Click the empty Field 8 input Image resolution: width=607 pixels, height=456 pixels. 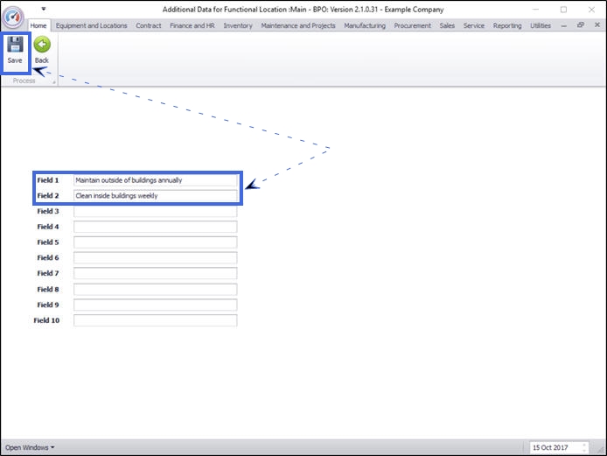pos(155,290)
